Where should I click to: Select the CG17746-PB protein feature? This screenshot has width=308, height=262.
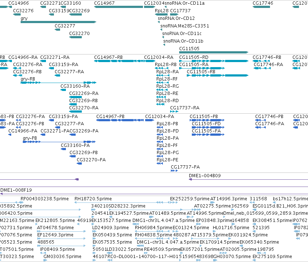tap(261, 120)
